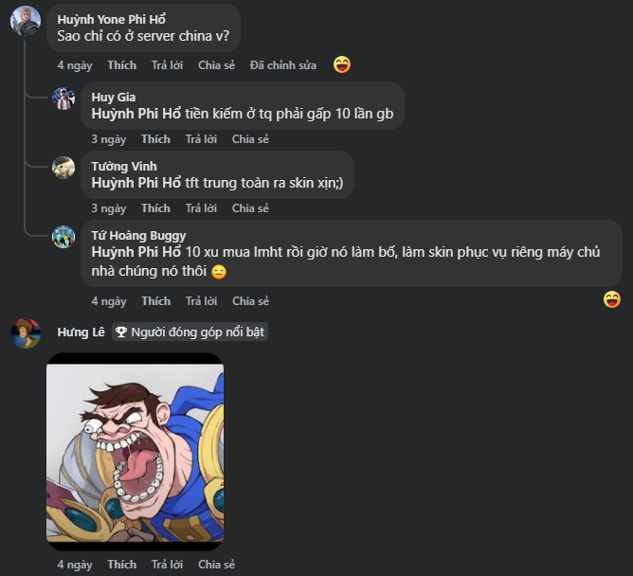Like Huỳnh Yone Phi Hổ's comment with Thích
The width and height of the screenshot is (633, 576).
[x=121, y=65]
